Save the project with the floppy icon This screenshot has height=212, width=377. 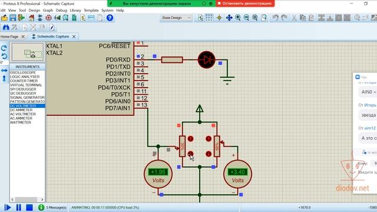coord(13,18)
